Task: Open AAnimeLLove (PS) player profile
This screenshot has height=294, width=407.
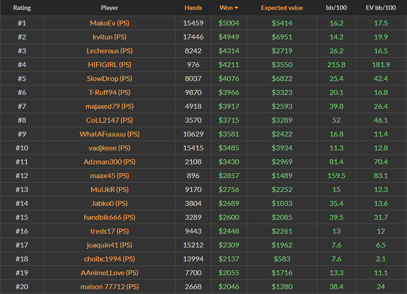Action: (109, 273)
